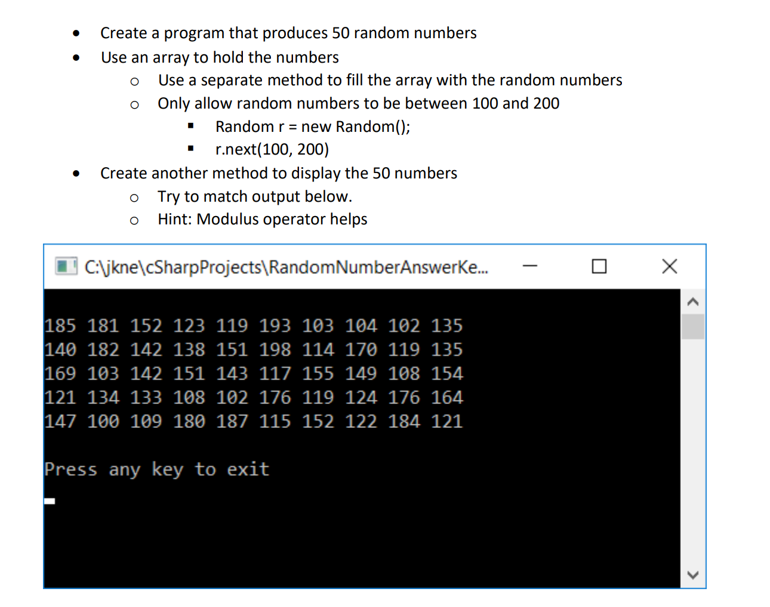
Task: Click the scrollbar down arrow
Action: (693, 575)
